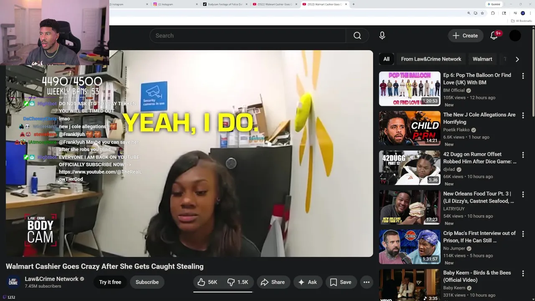Click video title 'Walmart Cashier Goes Crazy'
The width and height of the screenshot is (535, 301).
[x=104, y=266]
